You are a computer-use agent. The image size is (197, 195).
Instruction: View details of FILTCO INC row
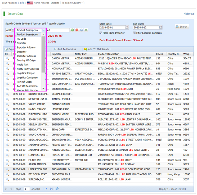(7, 160)
